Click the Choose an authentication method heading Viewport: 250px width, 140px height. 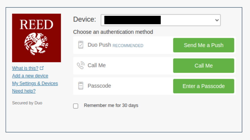click(x=113, y=32)
